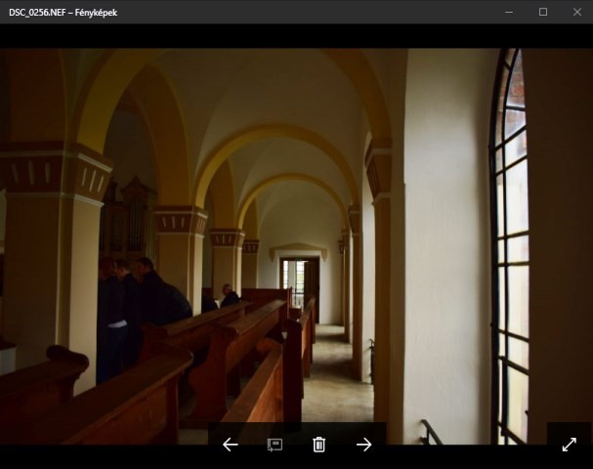Enter full screen using the diagonal arrows icon
This screenshot has width=593, height=469.
569,445
